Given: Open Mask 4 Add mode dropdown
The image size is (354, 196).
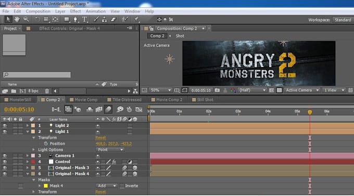Looking at the screenshot, I should click(x=107, y=186).
